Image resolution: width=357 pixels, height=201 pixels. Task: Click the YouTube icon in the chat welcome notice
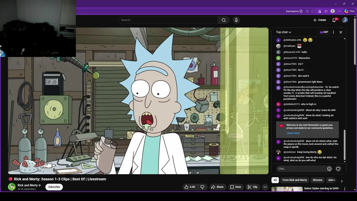281,126
